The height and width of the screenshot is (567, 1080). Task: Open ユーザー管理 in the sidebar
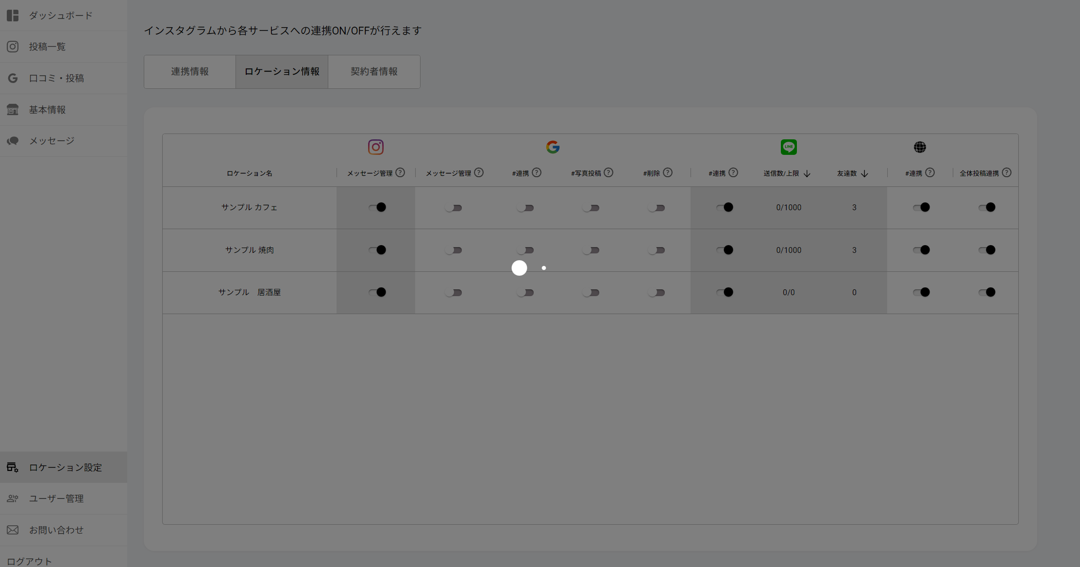(56, 499)
